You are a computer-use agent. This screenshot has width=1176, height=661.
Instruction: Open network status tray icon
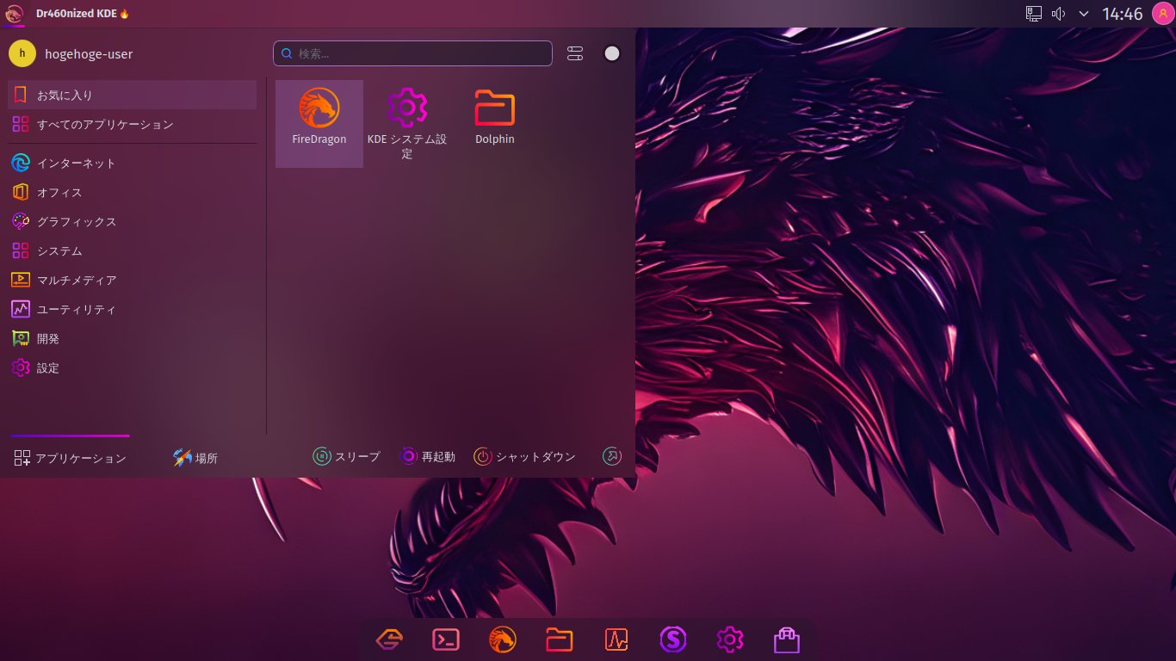click(1034, 14)
